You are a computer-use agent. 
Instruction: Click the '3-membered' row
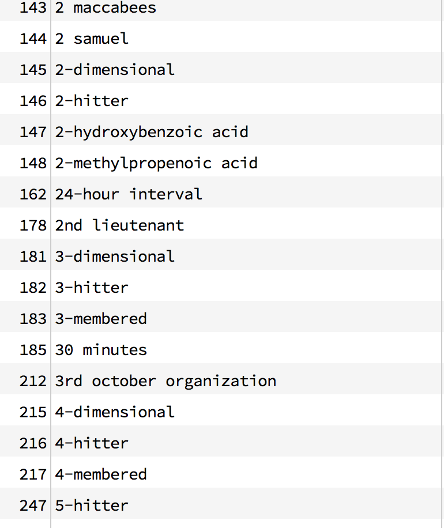[221, 316]
